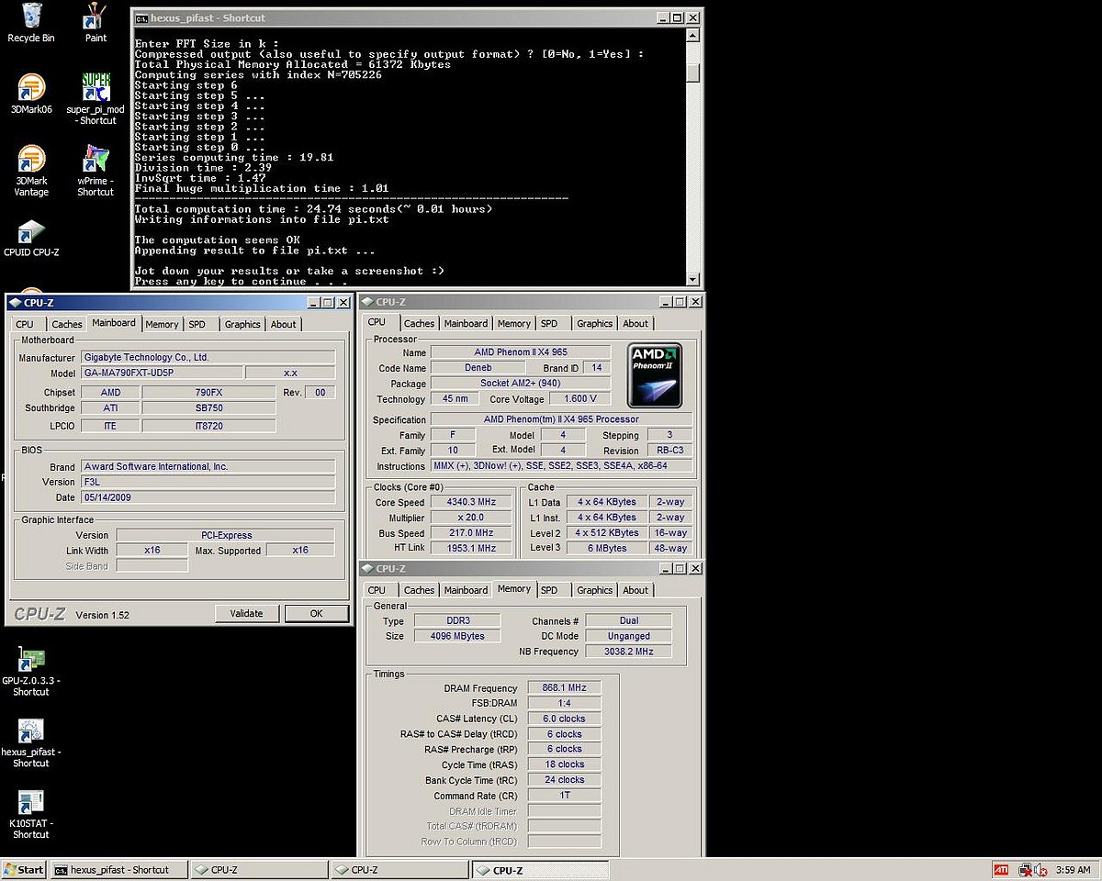The image size is (1102, 881).
Task: Click the ATI tray icon
Action: pos(1002,870)
